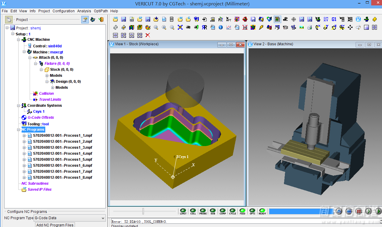This screenshot has height=227, width=382.
Task: Toggle the SUB status light
Action: click(213, 211)
